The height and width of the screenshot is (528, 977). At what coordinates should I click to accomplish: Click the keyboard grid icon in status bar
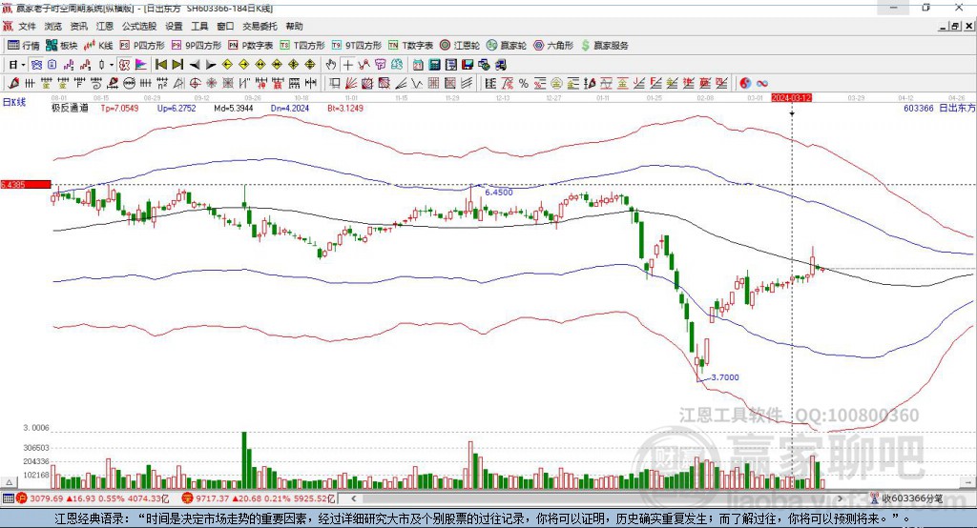8,498
